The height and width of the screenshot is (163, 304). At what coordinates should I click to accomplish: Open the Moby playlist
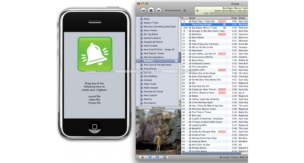[x=146, y=19]
